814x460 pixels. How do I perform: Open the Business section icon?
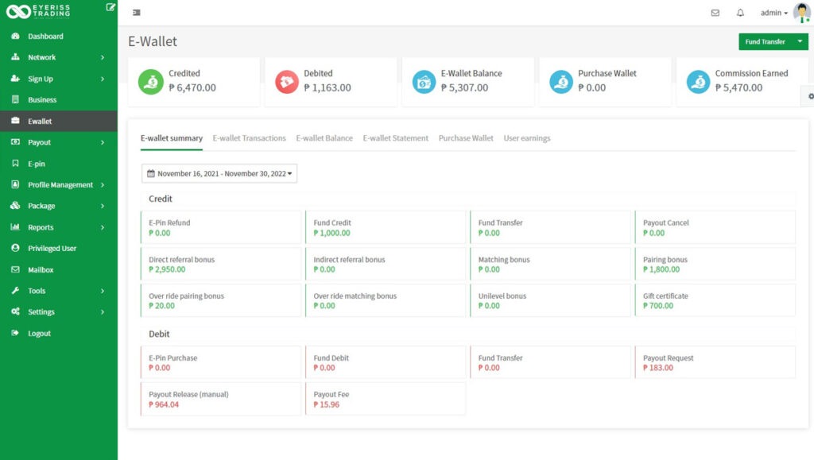point(16,99)
